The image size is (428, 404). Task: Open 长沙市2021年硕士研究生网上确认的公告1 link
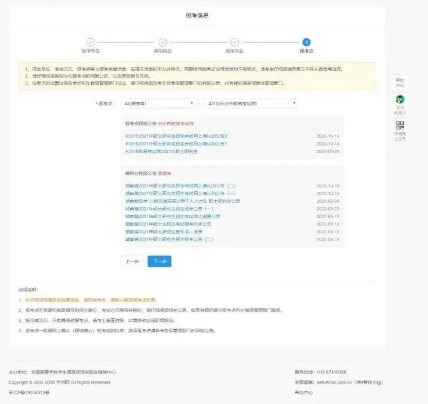(x=176, y=143)
